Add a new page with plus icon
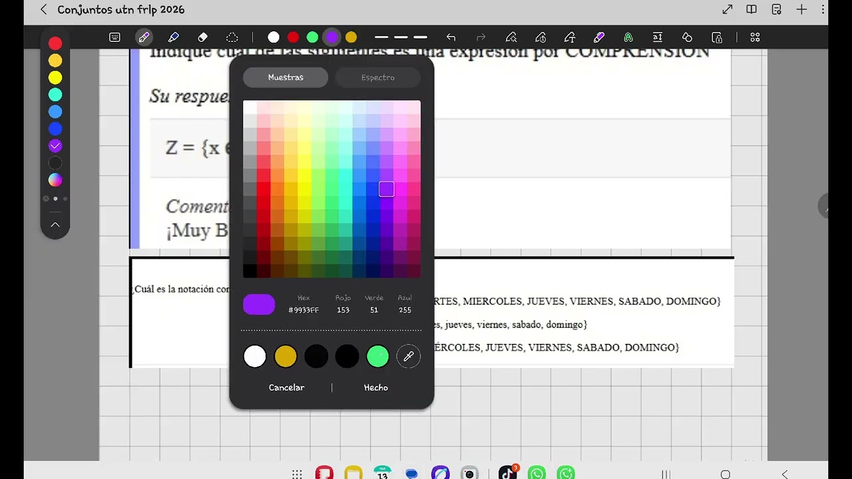 (801, 10)
